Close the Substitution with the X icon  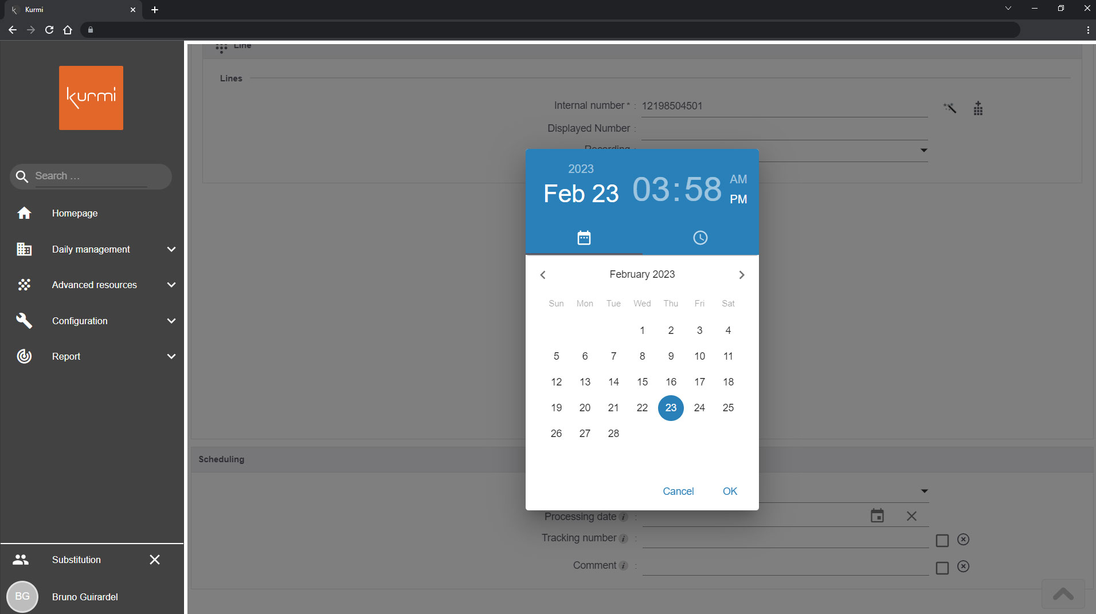point(155,560)
